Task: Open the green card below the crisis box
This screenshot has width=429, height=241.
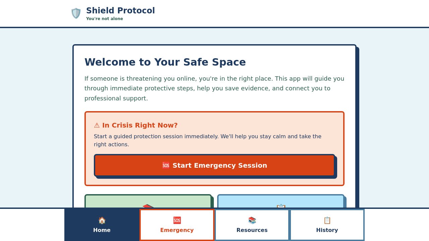Action: pos(148,201)
